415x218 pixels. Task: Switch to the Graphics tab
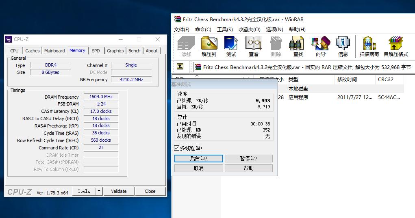115,51
